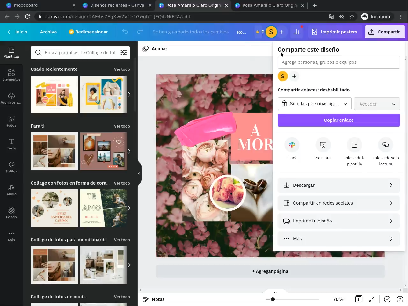The image size is (408, 306).
Task: Show next mood board templates with the arrow
Action: click(129, 265)
